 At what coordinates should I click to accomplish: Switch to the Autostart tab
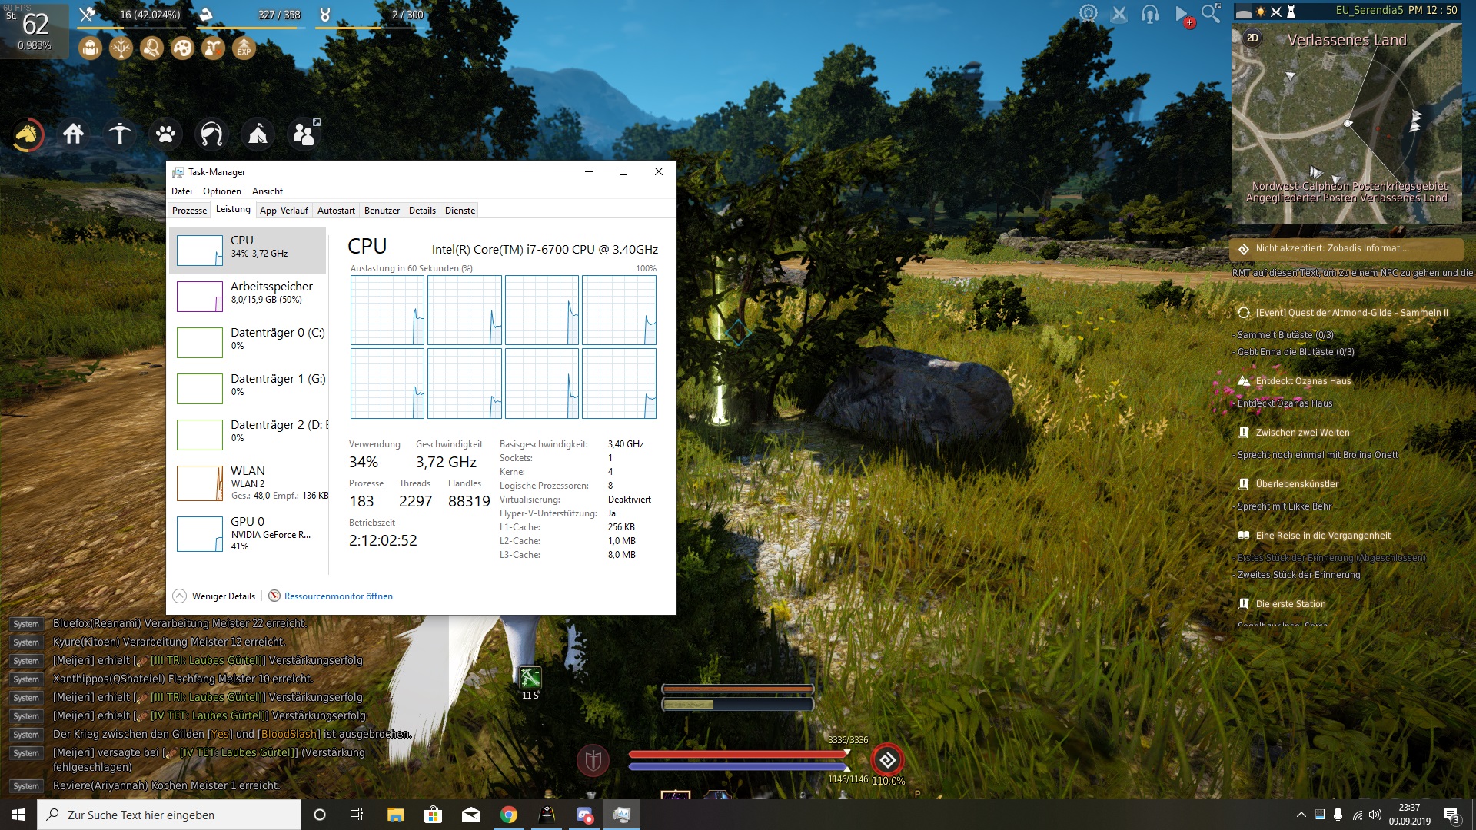click(x=336, y=211)
